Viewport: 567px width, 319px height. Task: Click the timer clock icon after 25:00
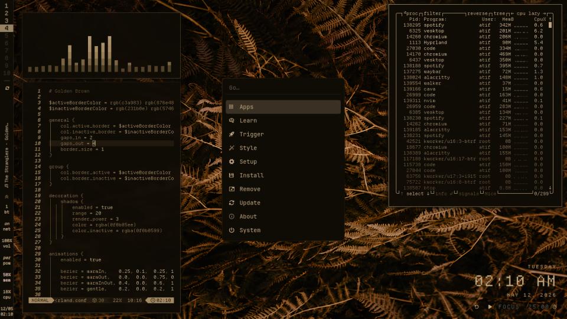555,307
